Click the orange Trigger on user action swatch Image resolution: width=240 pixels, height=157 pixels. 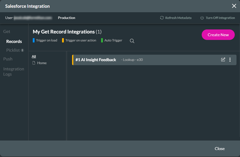point(63,40)
